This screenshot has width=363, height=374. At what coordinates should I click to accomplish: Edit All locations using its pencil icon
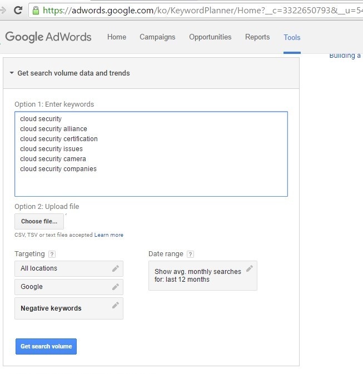click(x=116, y=268)
